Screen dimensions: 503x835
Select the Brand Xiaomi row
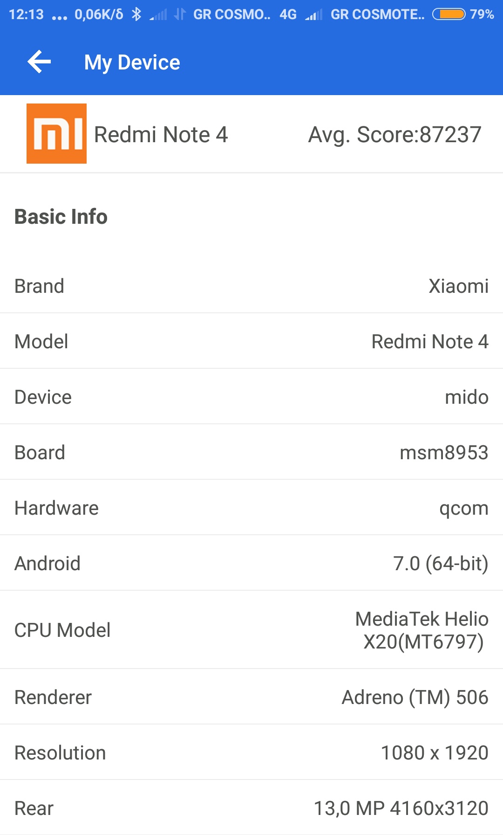pyautogui.click(x=251, y=286)
